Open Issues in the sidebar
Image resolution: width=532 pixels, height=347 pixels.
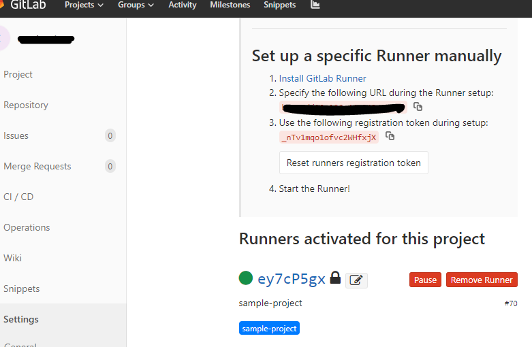[16, 135]
